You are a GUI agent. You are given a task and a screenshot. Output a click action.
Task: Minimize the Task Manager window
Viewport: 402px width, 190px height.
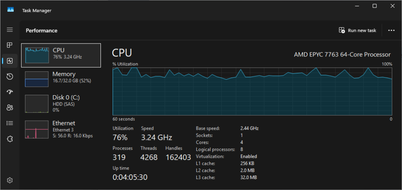click(357, 6)
